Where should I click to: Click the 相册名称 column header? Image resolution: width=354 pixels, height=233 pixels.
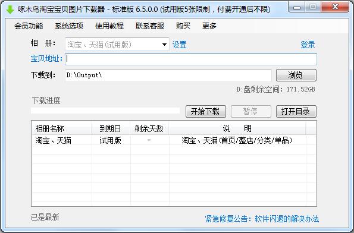[61, 128]
